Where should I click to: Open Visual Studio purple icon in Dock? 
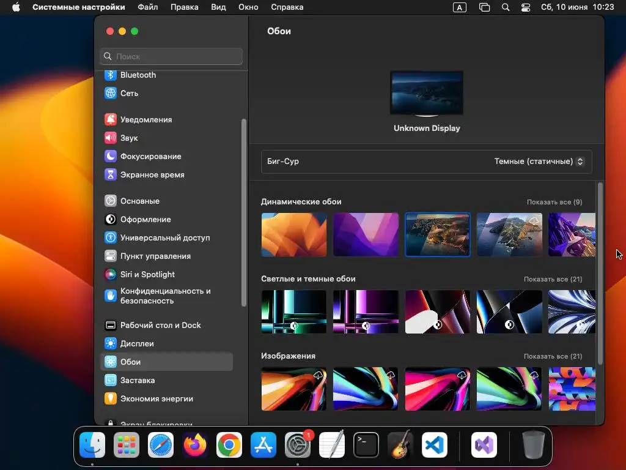click(x=484, y=445)
